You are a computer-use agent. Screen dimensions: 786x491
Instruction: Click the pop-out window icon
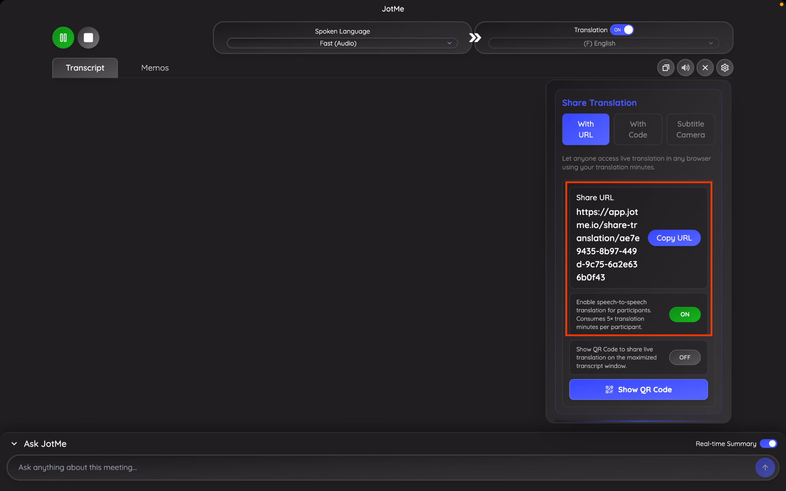[x=666, y=68]
